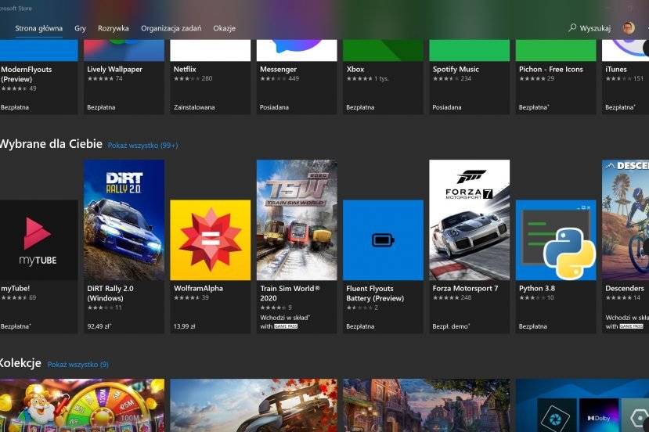Click the WolframAlpha 13,99 zł price
Viewport: 649px width, 432px height.
tap(184, 326)
